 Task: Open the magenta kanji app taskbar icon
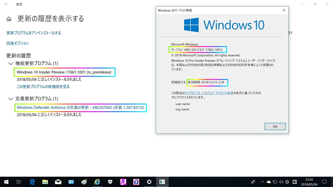pyautogui.click(x=123, y=182)
